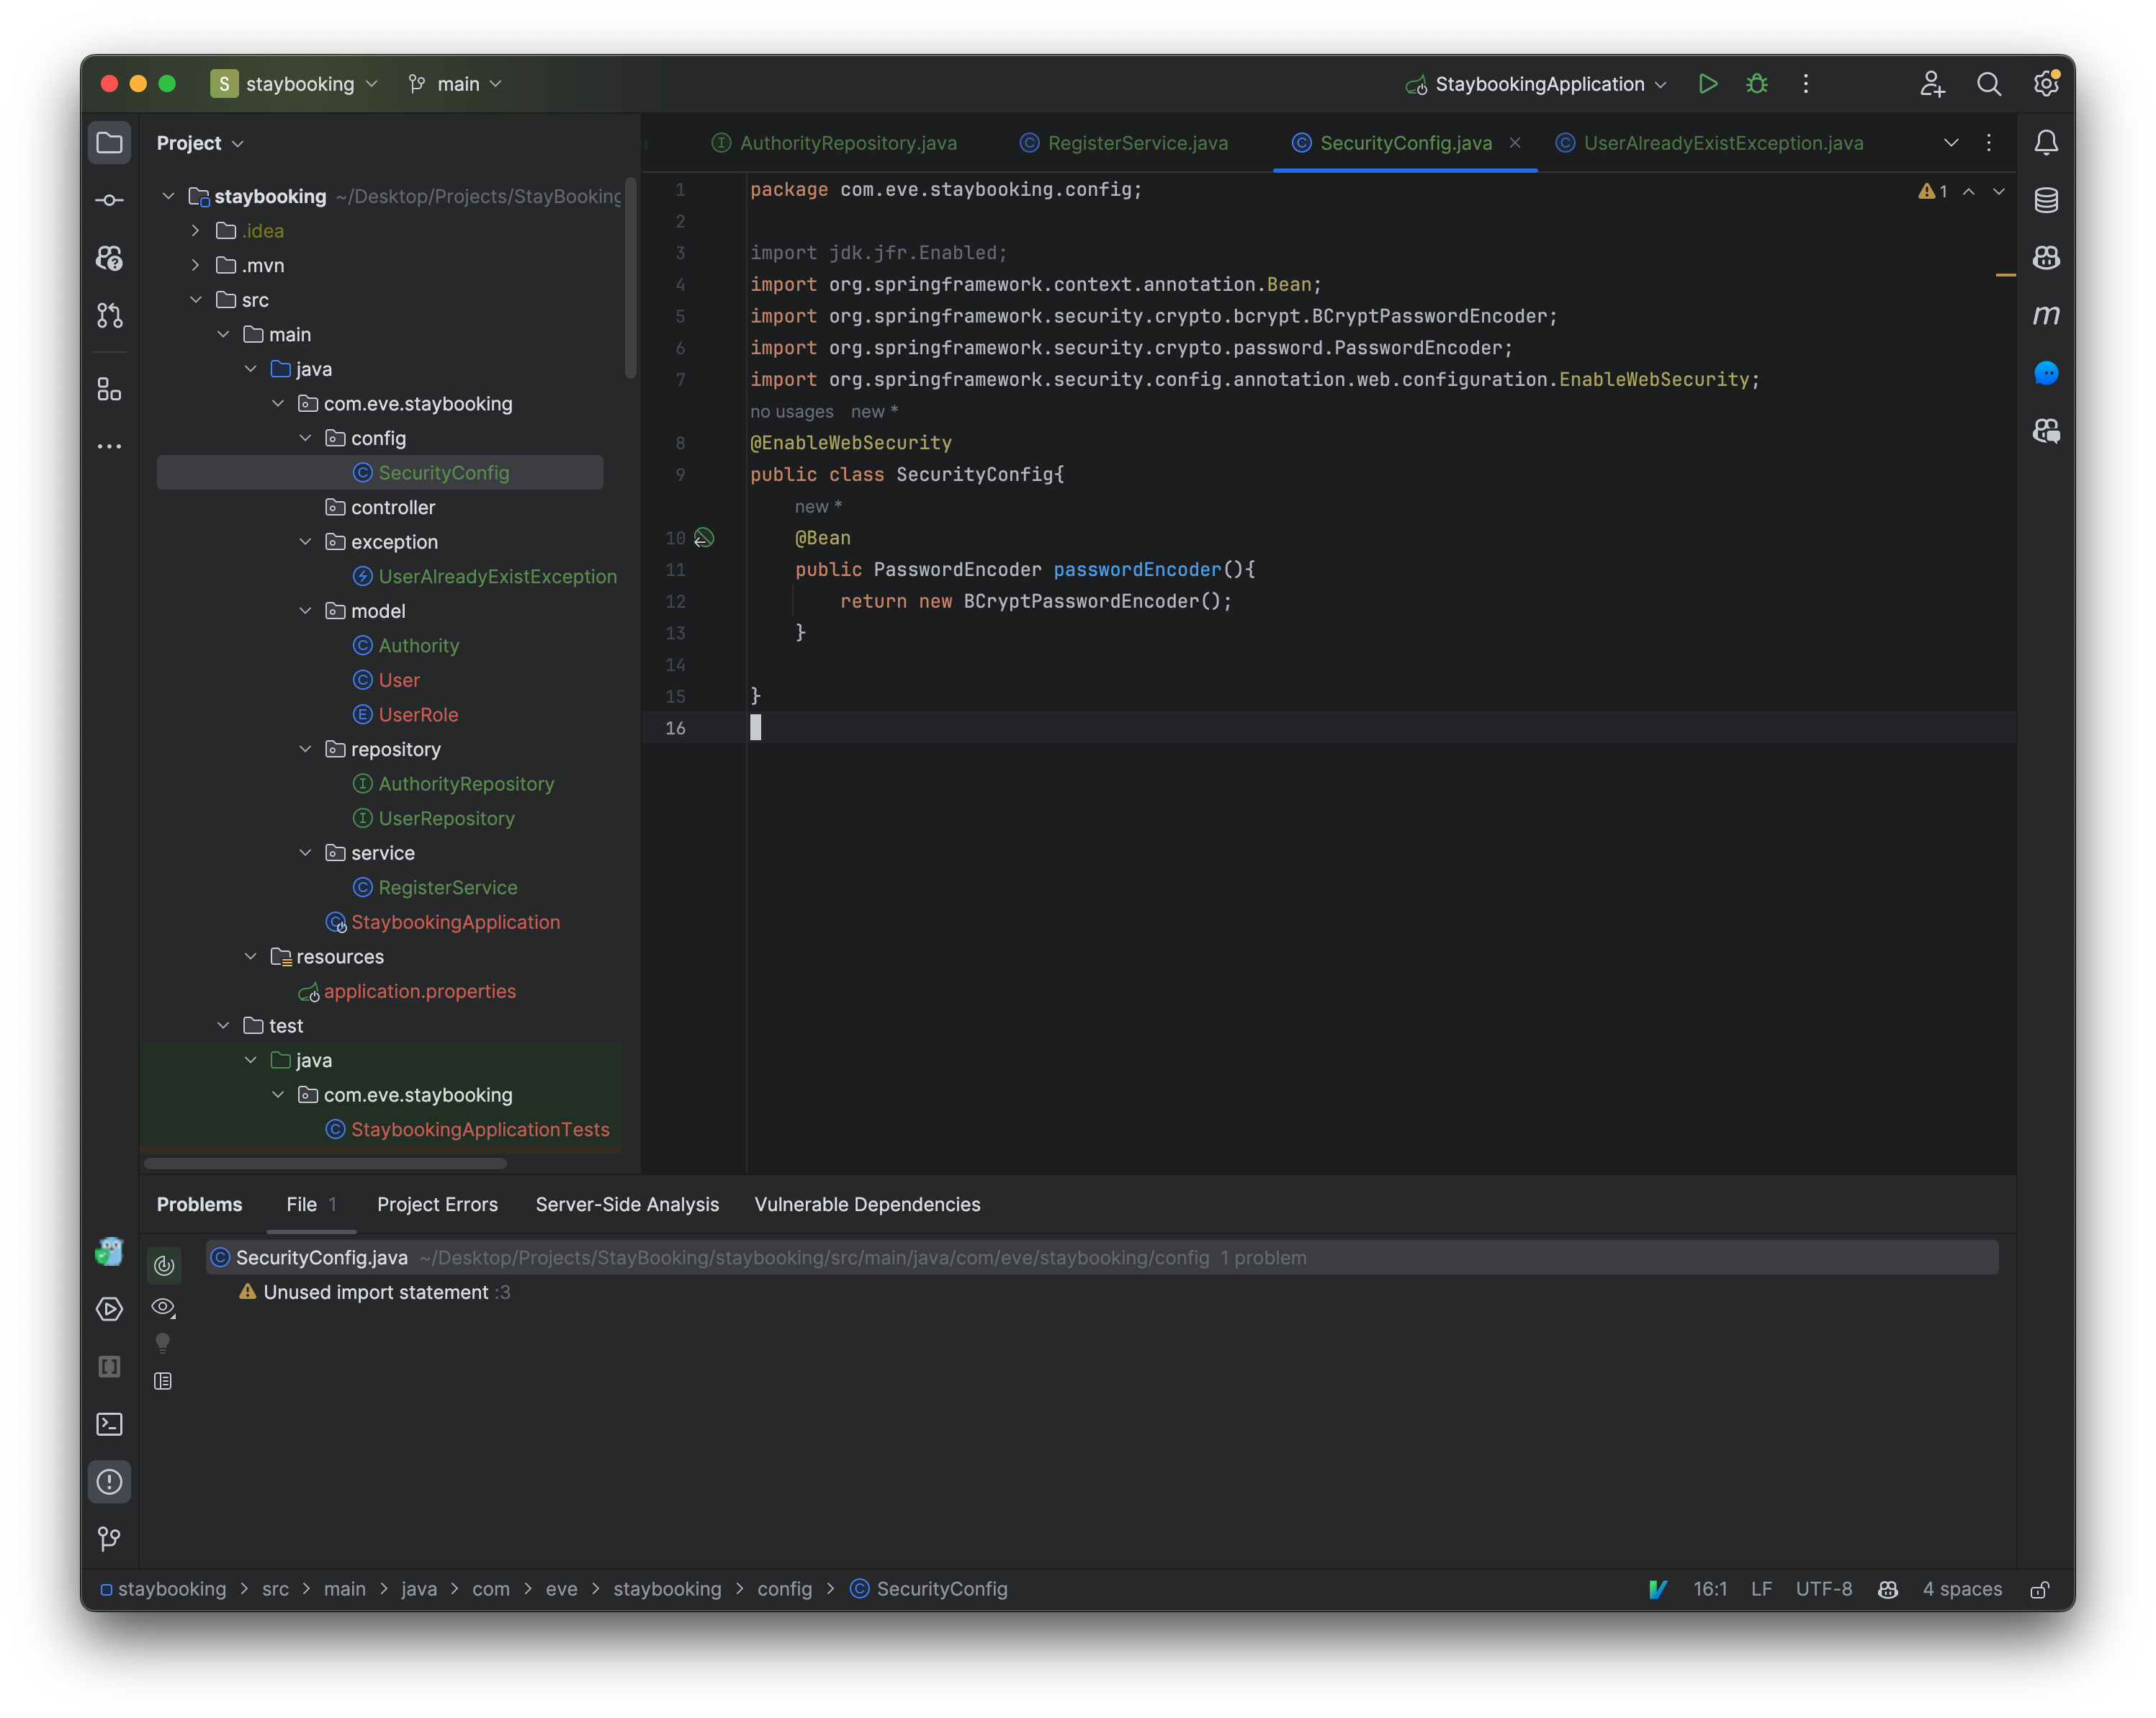
Task: Open the StaybookingApplication run configuration dropdown
Action: (x=1536, y=84)
